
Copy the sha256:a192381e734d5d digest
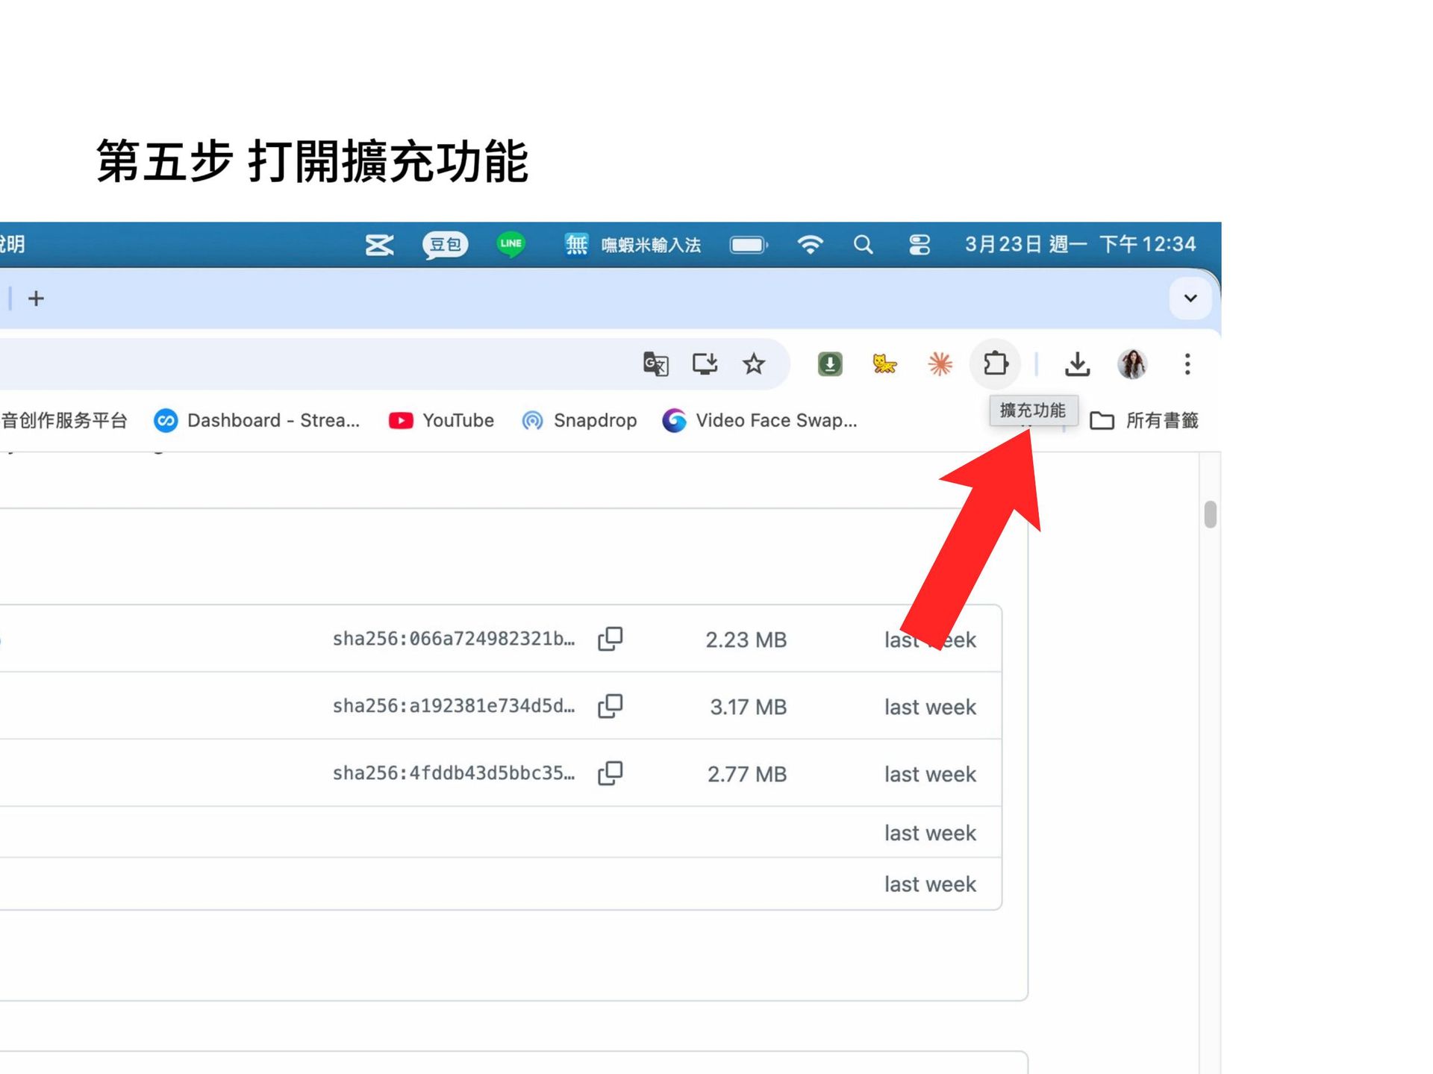(x=610, y=706)
